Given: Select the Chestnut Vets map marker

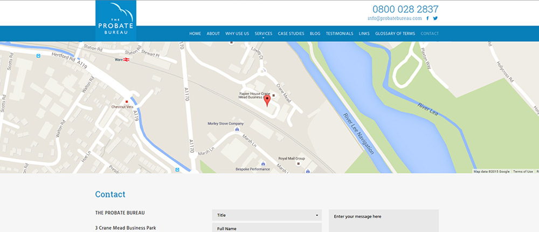Looking at the screenshot, I should [127, 101].
